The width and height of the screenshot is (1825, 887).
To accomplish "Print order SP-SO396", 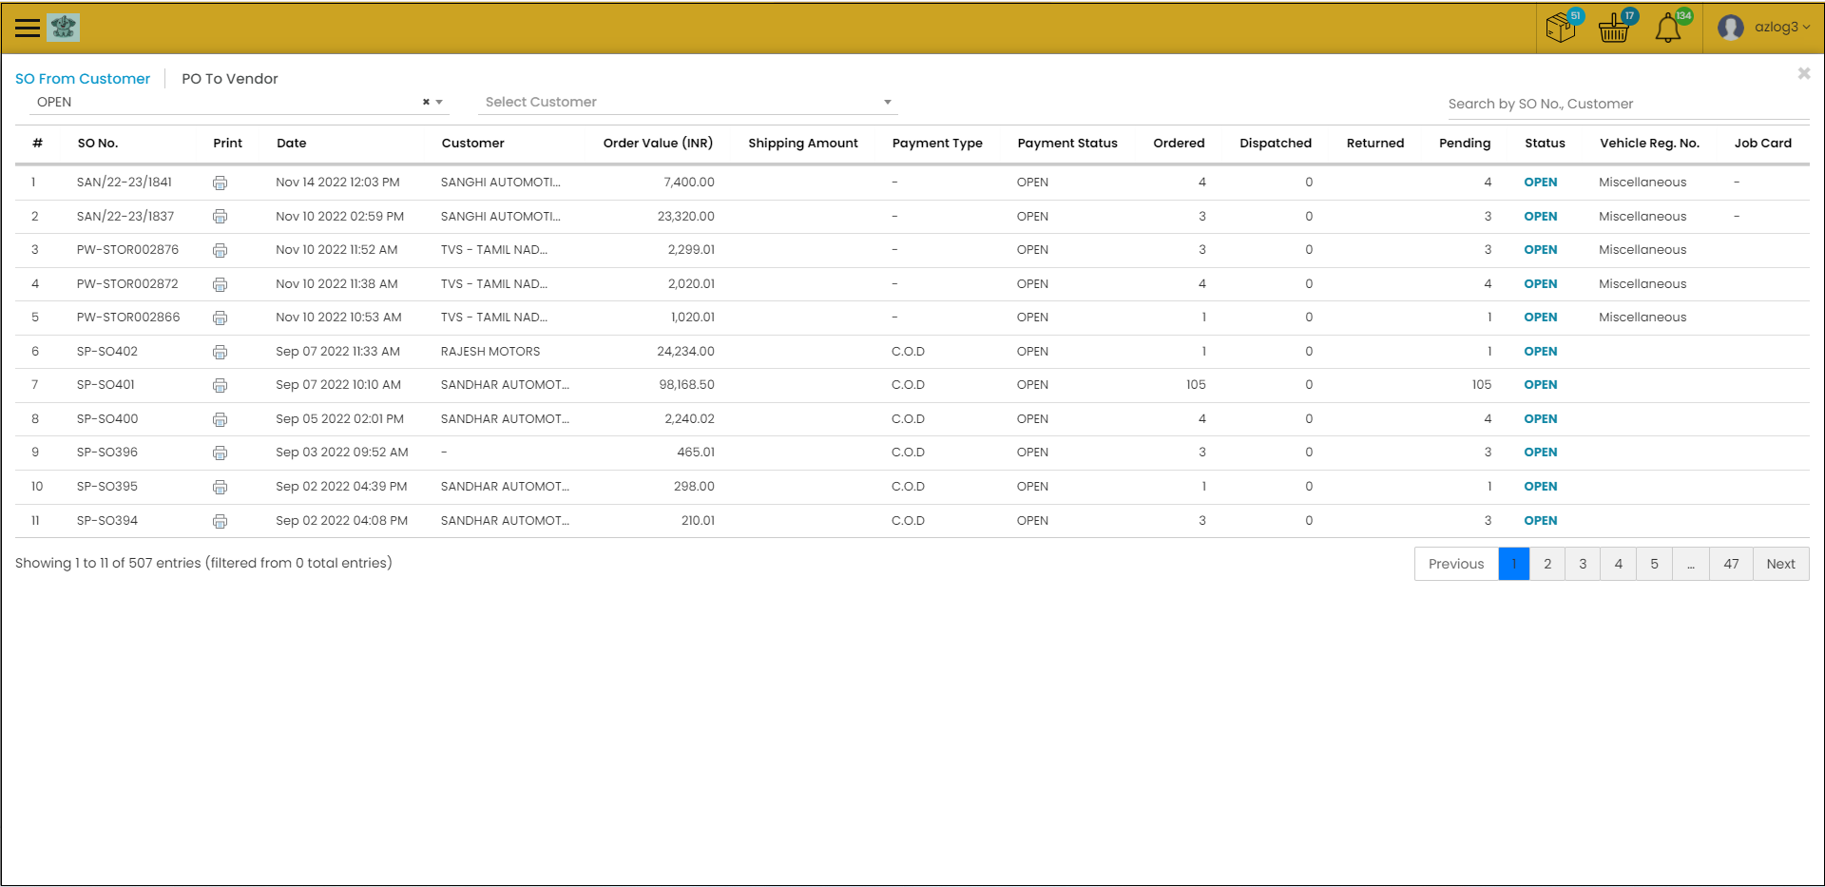I will [x=220, y=453].
